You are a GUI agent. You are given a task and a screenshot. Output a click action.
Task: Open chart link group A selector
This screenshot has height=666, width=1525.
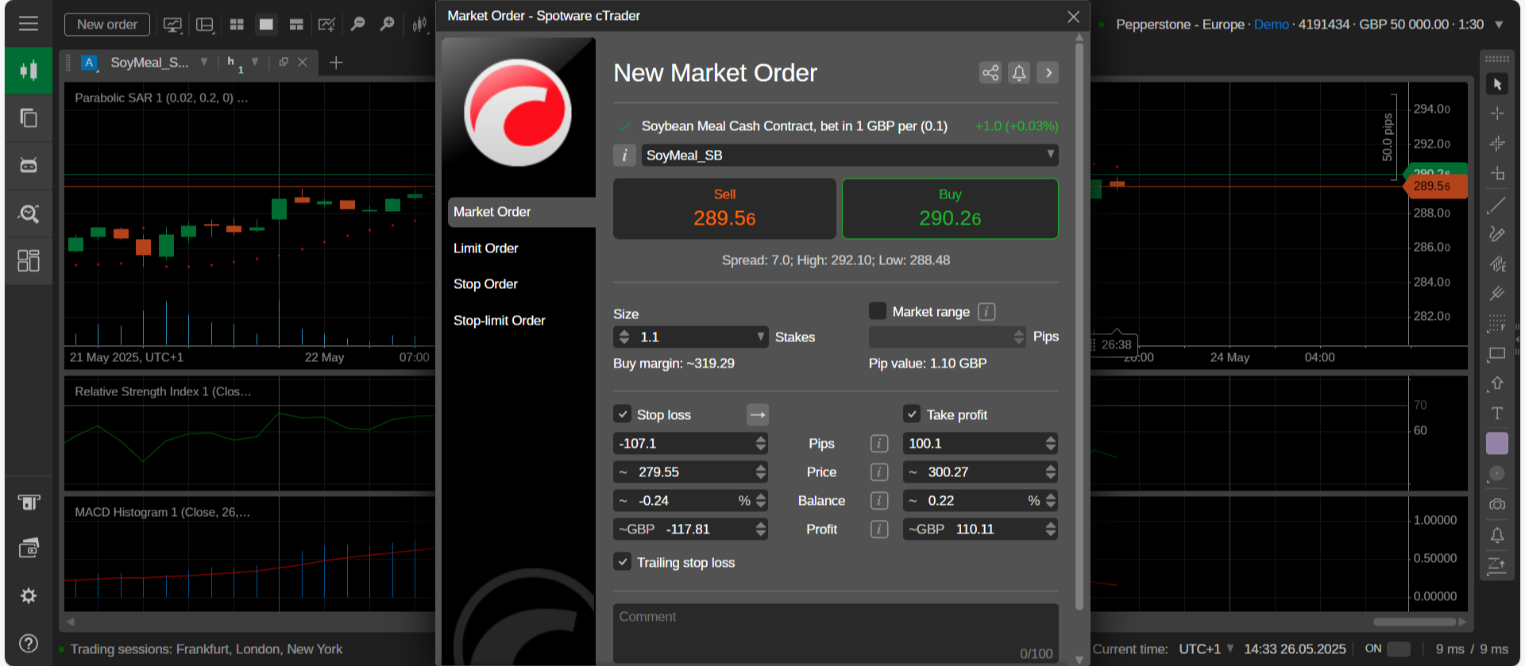tap(89, 62)
